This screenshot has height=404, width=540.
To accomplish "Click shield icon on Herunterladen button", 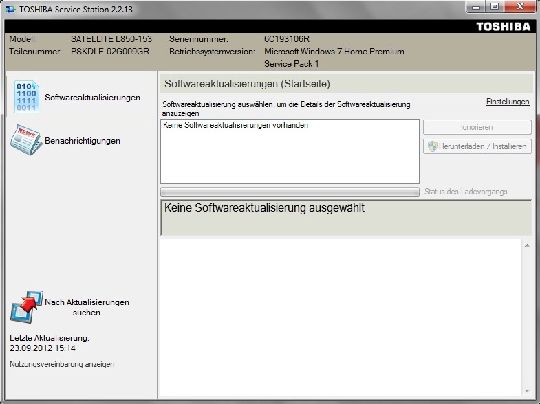I will pos(433,146).
